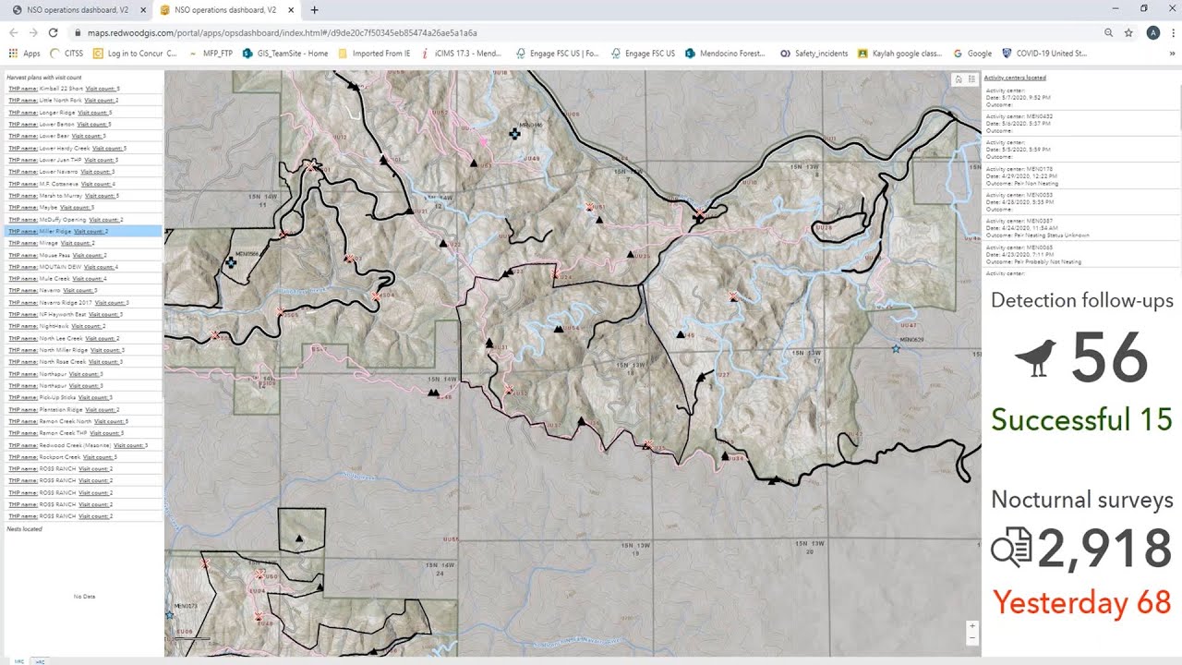Viewport: 1182px width, 665px height.
Task: Open the iCIMS 17.3 bookmark
Action: point(461,54)
